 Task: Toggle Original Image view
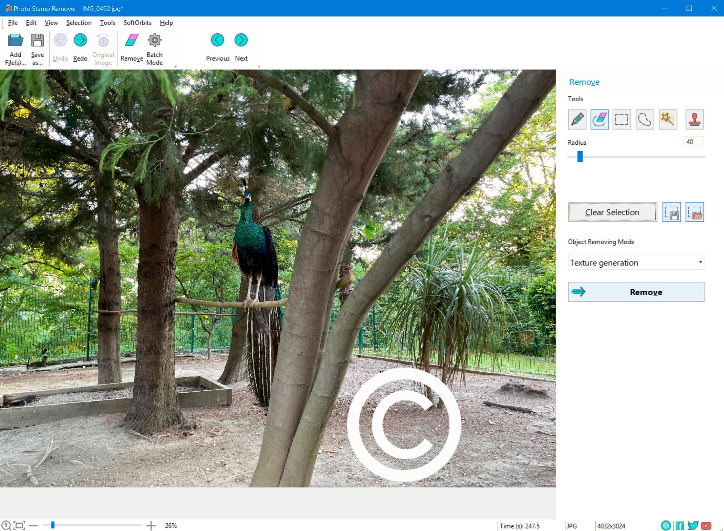tap(103, 48)
